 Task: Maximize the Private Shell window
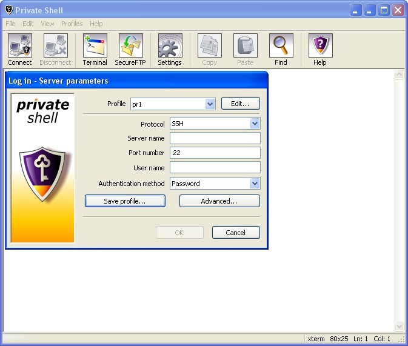(x=384, y=10)
